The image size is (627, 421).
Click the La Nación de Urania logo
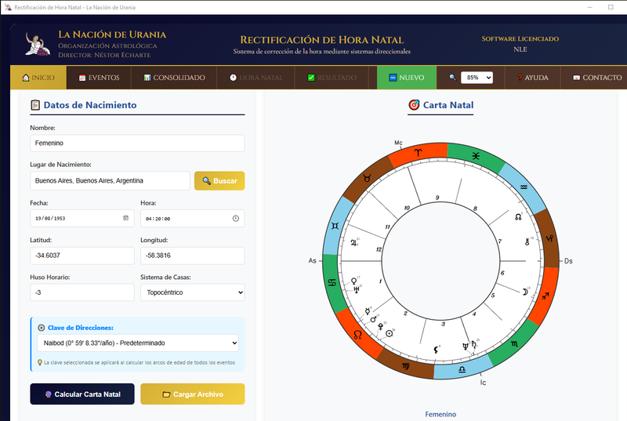[x=36, y=44]
